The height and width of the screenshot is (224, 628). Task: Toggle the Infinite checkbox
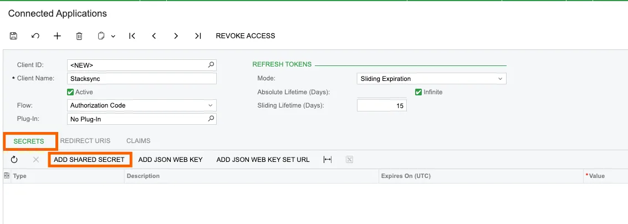(x=418, y=92)
